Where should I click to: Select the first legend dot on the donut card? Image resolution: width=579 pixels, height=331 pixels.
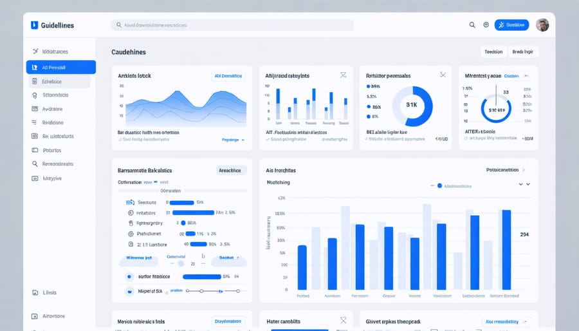point(368,86)
